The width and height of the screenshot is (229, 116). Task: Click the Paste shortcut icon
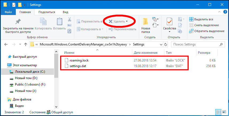coord(69,31)
